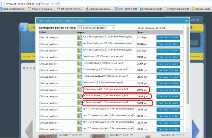Click the price 33.39 грн
Screen dimensions: 212x138
point(142,57)
